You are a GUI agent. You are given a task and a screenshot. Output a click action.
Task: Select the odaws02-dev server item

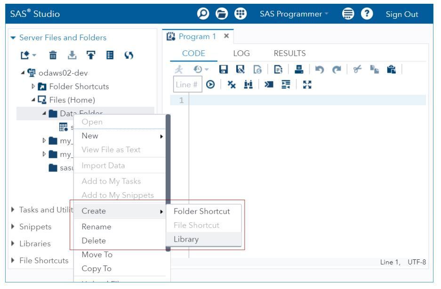click(63, 73)
